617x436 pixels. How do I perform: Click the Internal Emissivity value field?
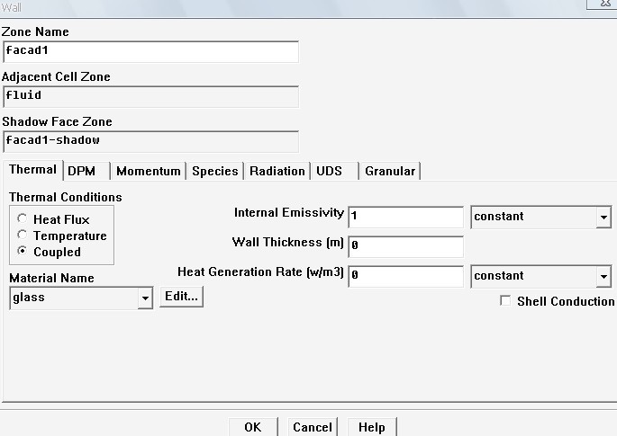coord(405,217)
